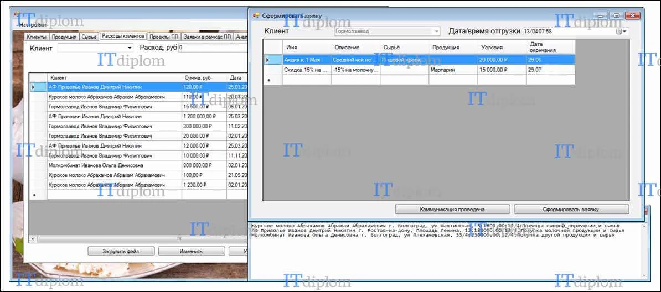
Task: Click the Сырьё column header
Action: pyautogui.click(x=405, y=47)
